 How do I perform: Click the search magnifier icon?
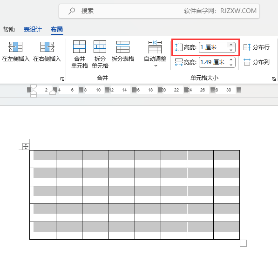point(72,11)
